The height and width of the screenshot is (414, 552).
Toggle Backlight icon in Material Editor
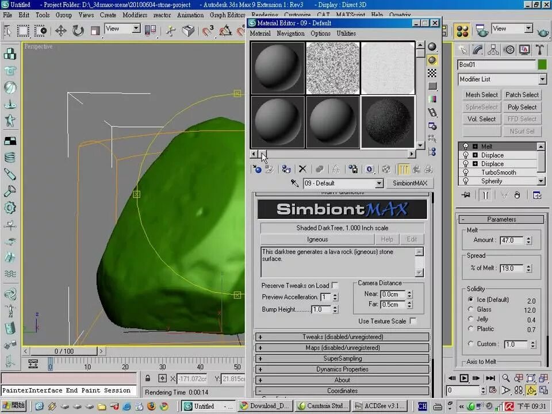[x=432, y=60]
